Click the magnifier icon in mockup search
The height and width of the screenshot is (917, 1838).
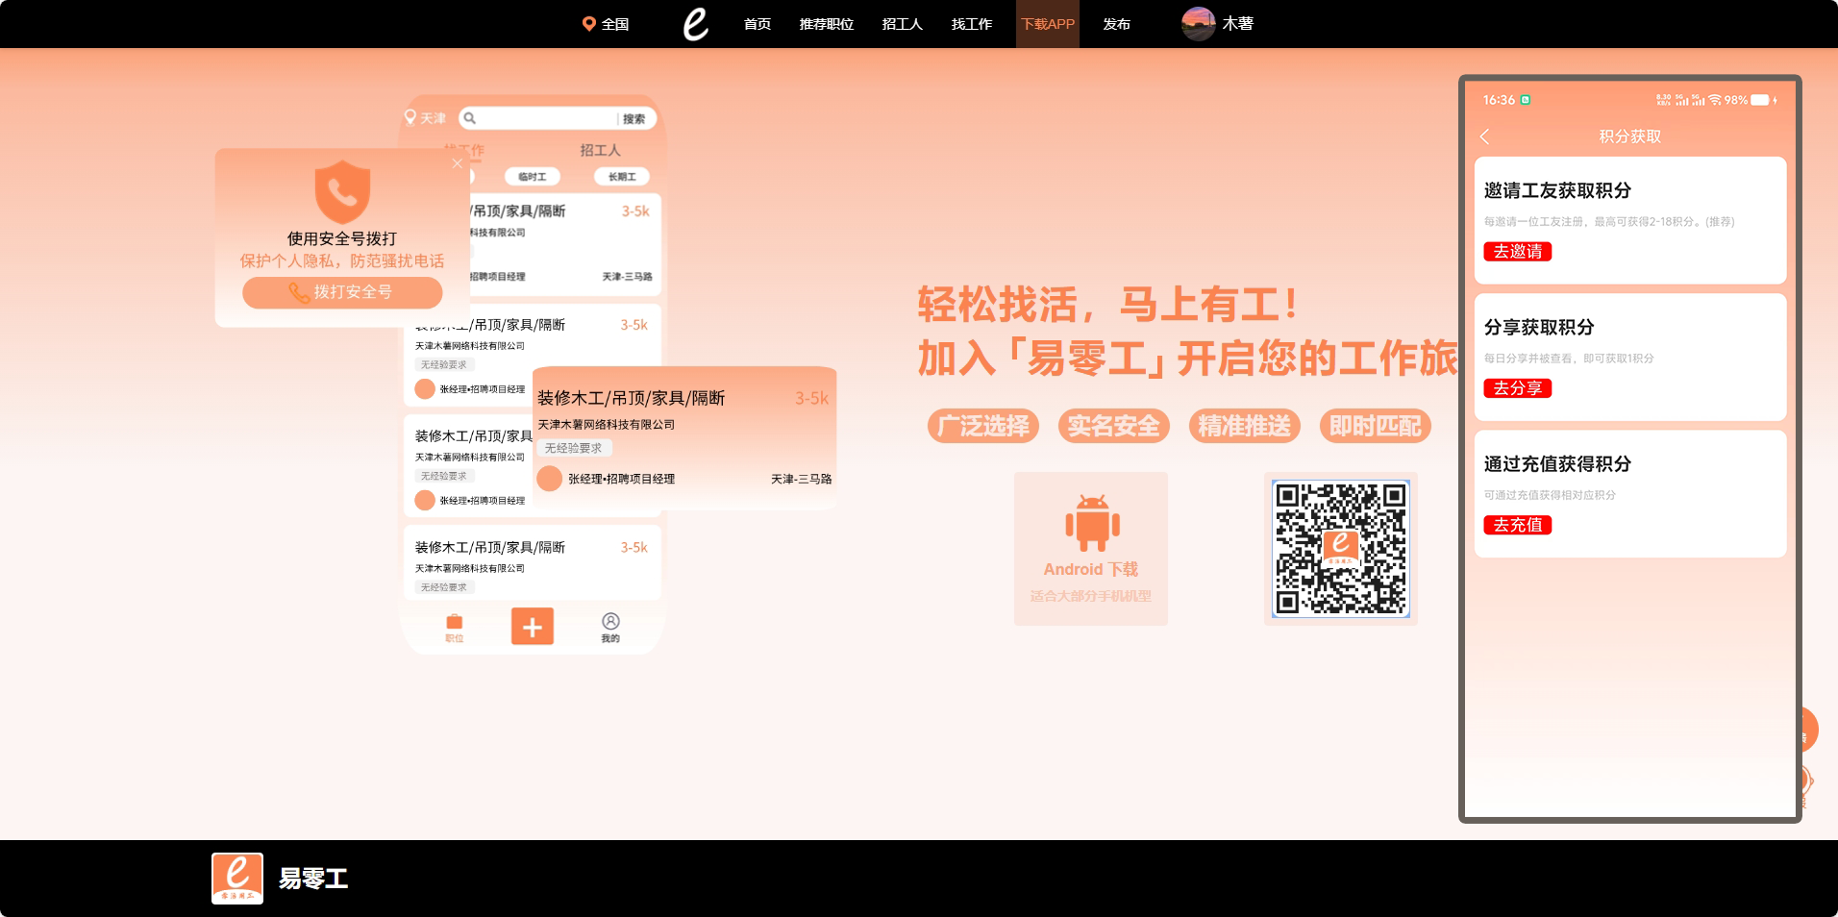(x=470, y=118)
